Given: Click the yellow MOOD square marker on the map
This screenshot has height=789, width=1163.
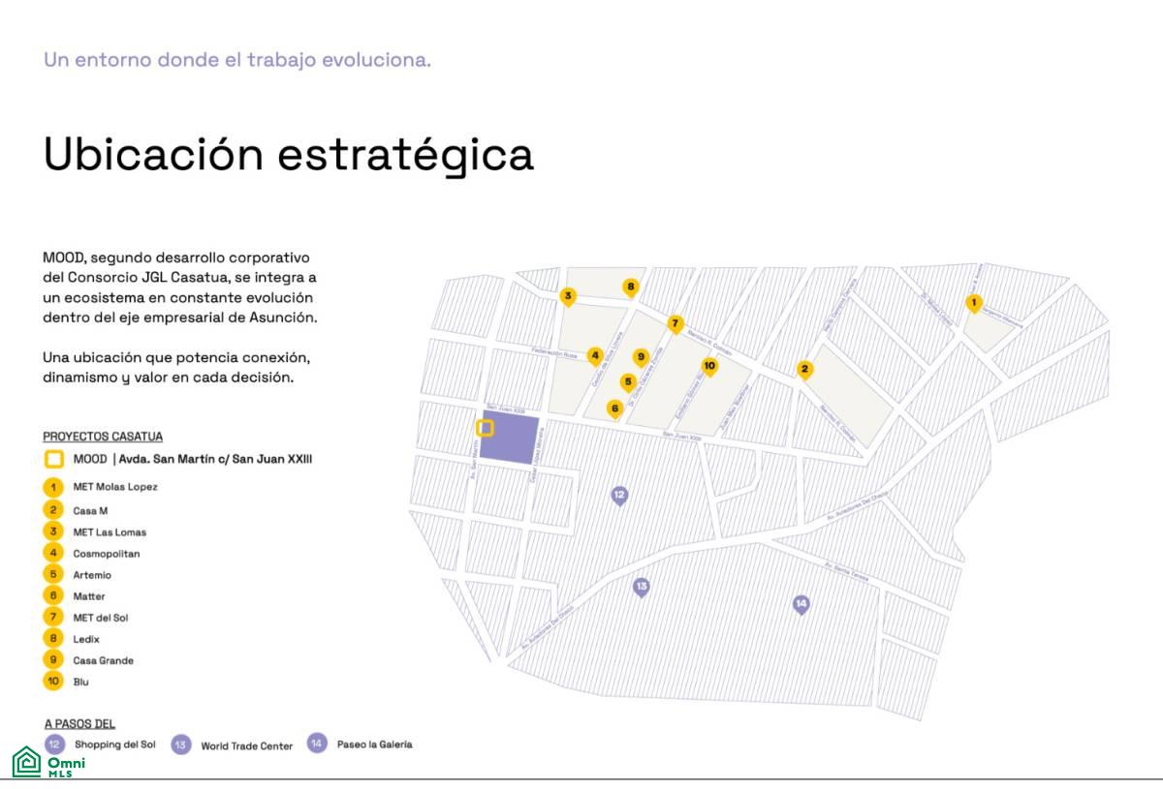Looking at the screenshot, I should 486,427.
